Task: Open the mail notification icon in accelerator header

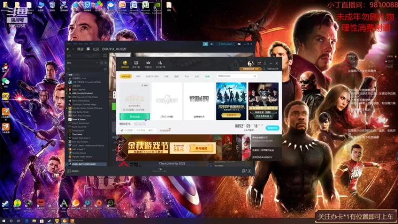Action: 259,63
